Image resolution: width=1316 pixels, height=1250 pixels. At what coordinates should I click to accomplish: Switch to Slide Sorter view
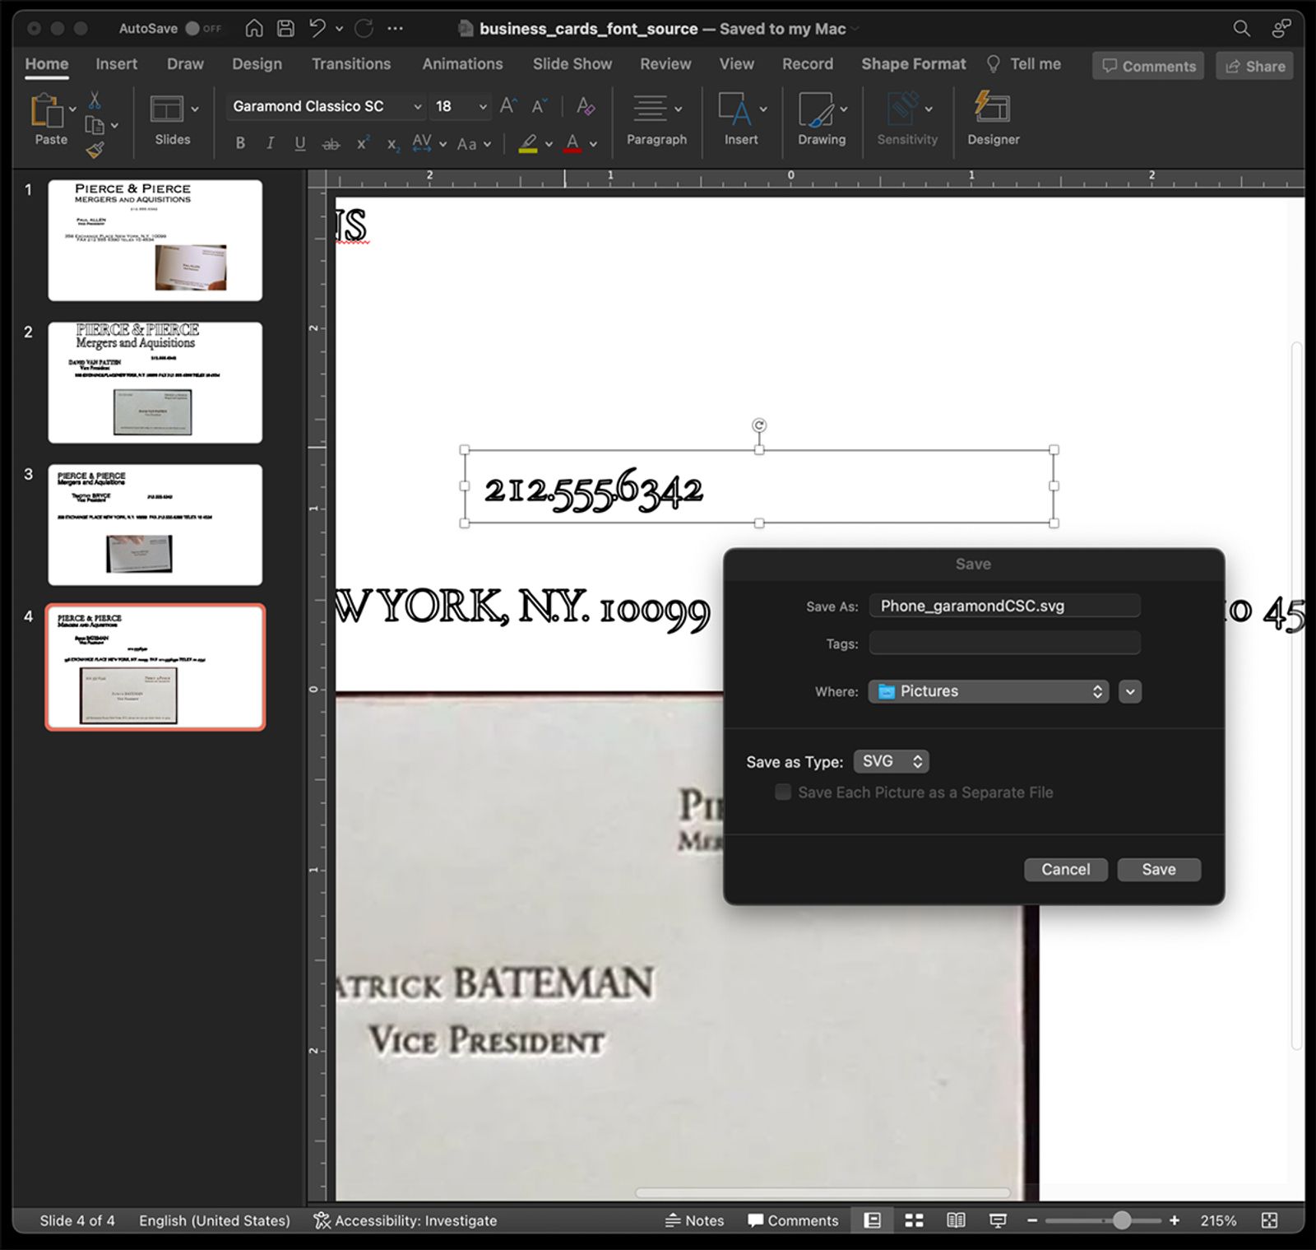pos(913,1220)
